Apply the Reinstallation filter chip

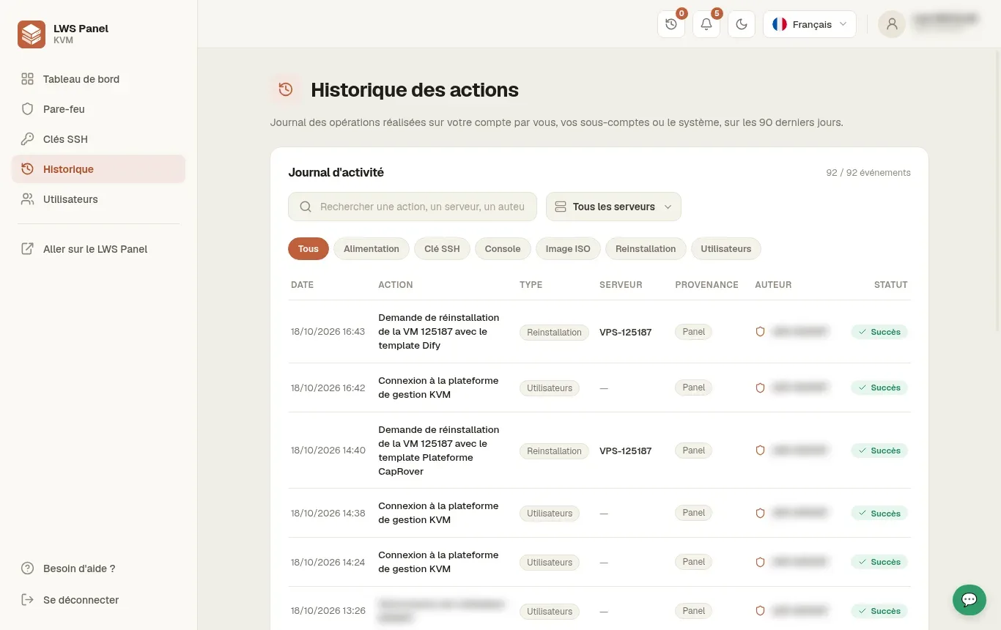(646, 249)
